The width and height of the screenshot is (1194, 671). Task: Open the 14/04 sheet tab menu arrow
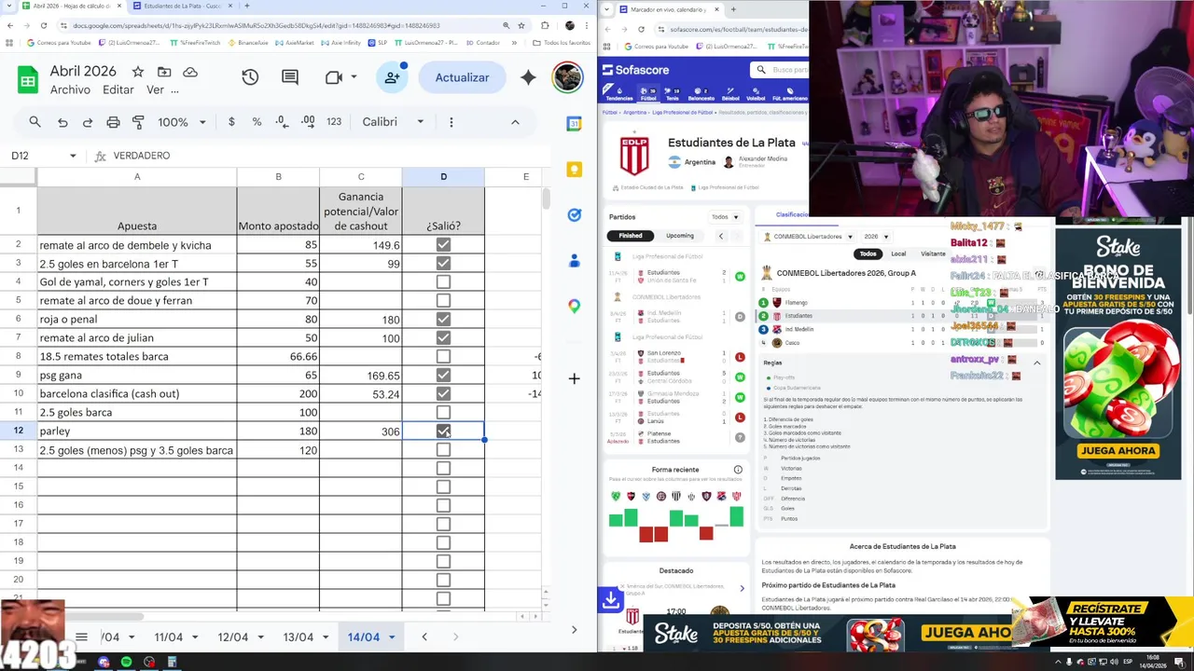click(392, 637)
